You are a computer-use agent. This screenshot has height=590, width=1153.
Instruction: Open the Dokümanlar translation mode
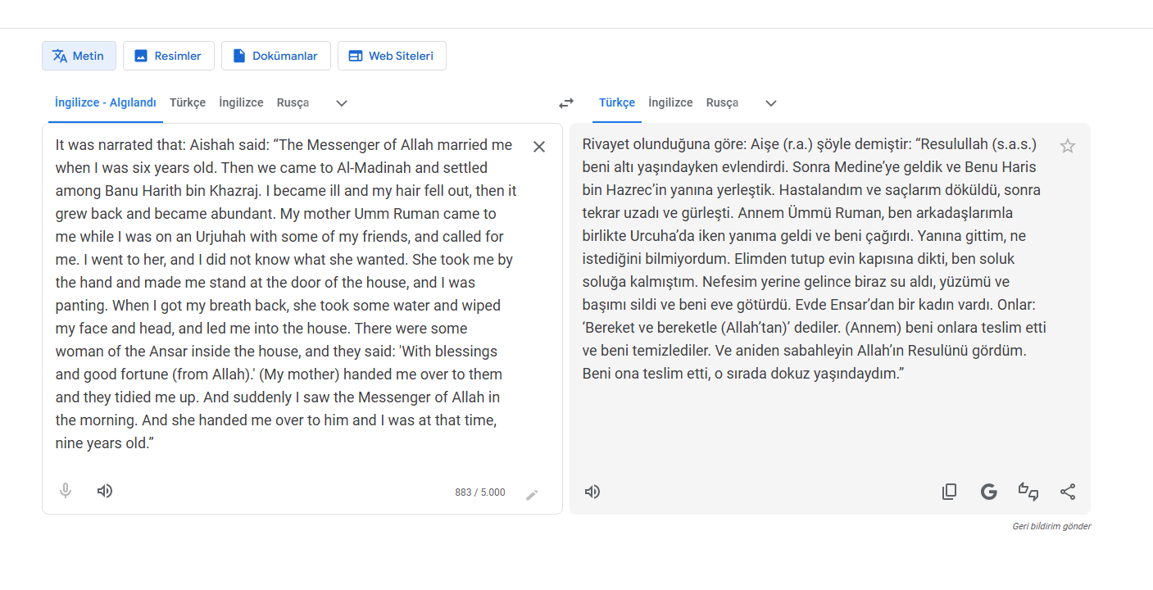275,56
